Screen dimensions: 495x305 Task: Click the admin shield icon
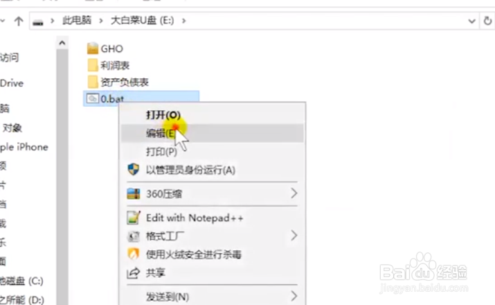(133, 170)
